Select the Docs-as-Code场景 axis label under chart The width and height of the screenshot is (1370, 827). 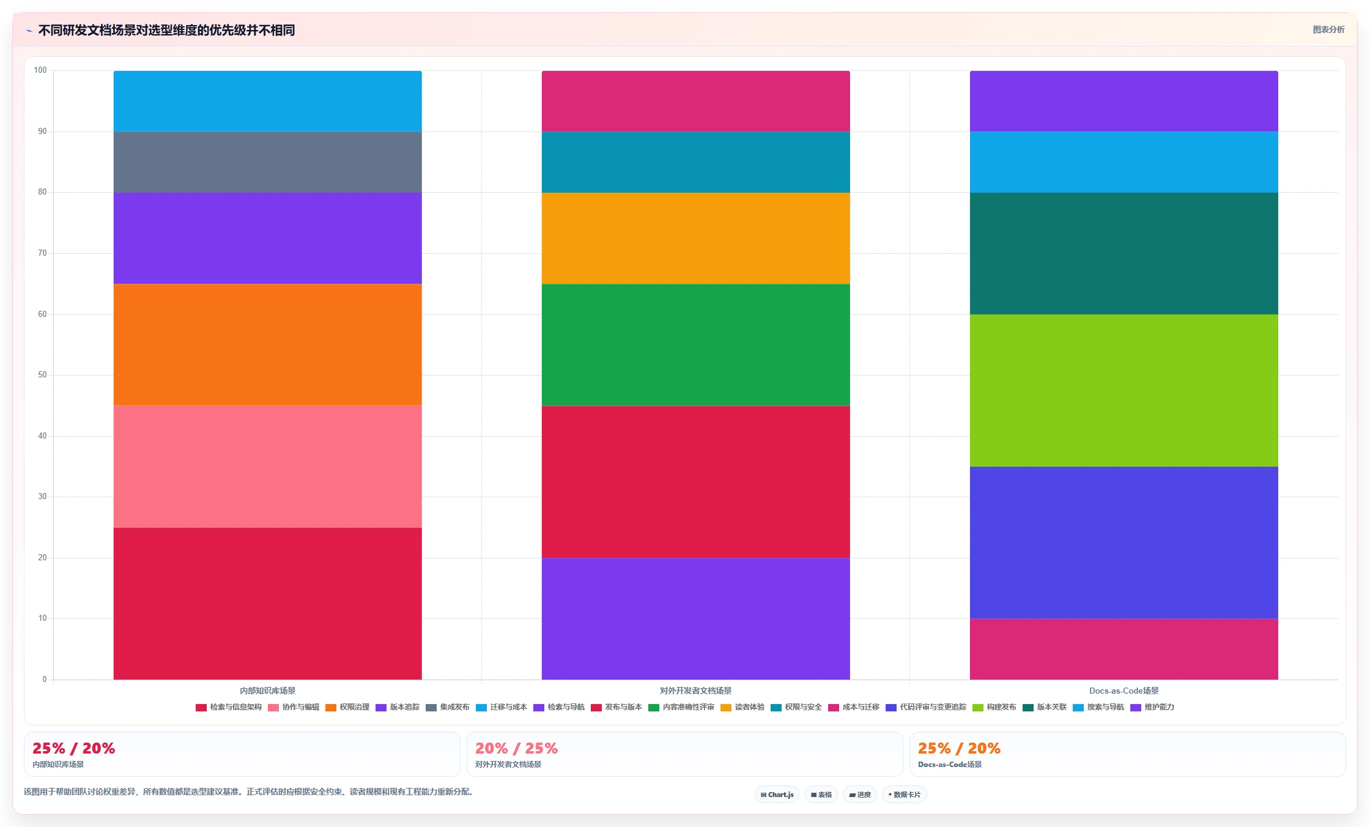coord(1124,691)
